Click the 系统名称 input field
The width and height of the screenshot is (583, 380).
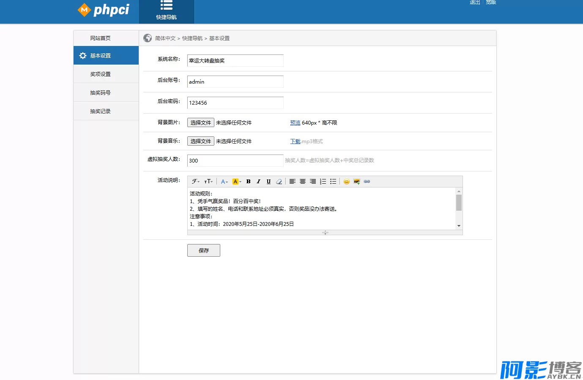point(235,61)
